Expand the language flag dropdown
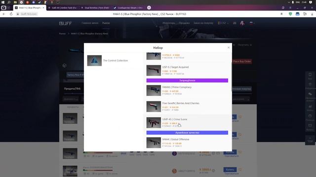Screen dimensions: 316x177 [x=252, y=23]
